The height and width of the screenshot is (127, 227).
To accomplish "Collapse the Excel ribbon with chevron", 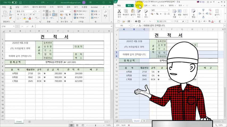I will pyautogui.click(x=111, y=22).
